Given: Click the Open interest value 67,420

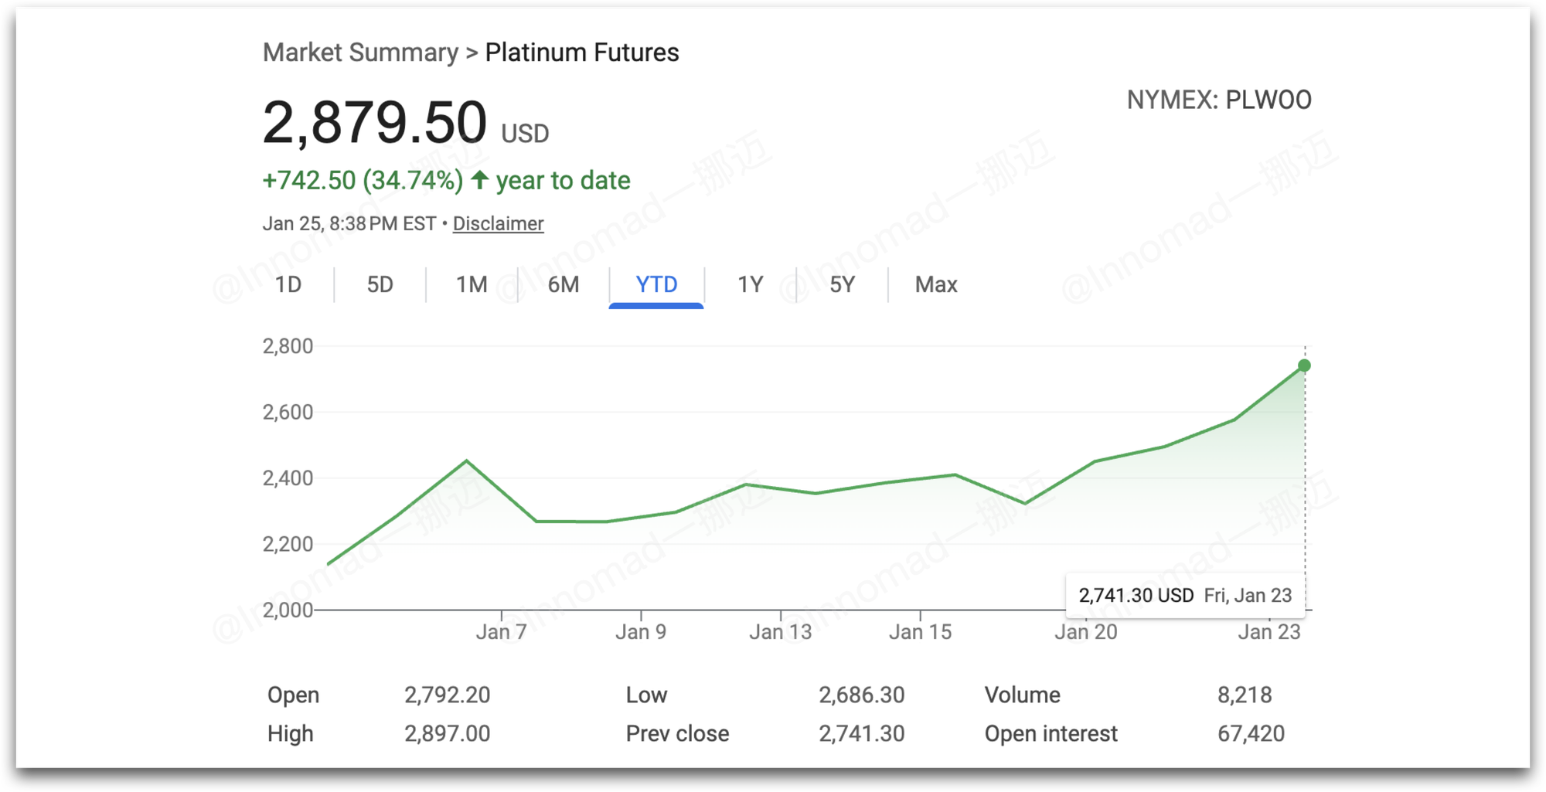Looking at the screenshot, I should click(x=1251, y=734).
